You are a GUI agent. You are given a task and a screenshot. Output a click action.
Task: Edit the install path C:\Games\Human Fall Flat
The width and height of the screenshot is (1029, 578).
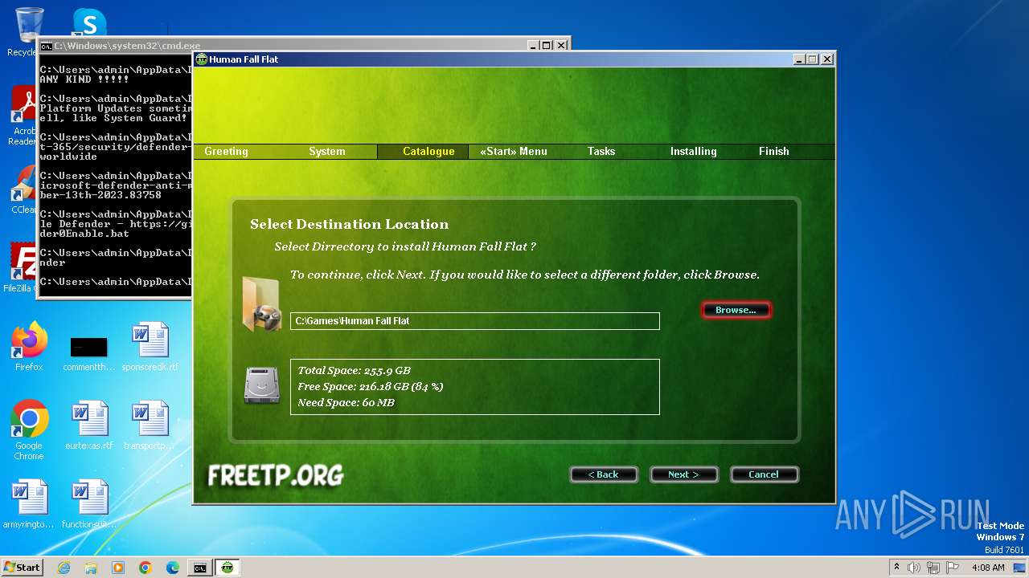click(x=474, y=321)
